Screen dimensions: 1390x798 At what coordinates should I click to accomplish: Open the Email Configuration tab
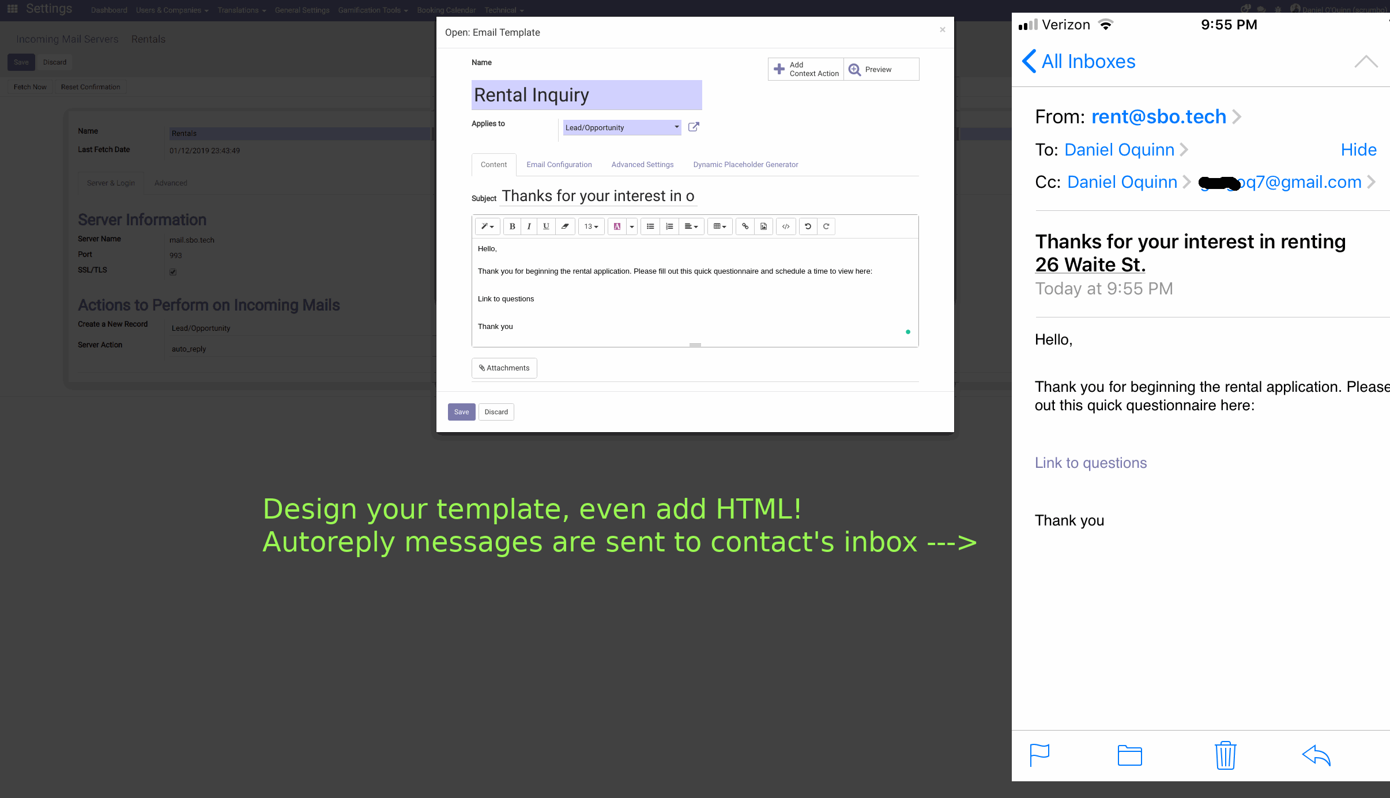(559, 165)
